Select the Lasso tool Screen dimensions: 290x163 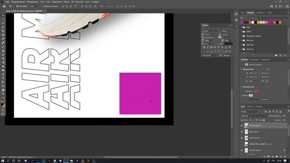[3, 23]
